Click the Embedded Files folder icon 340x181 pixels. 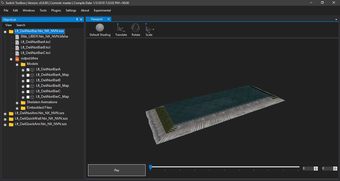pyautogui.click(x=23, y=108)
